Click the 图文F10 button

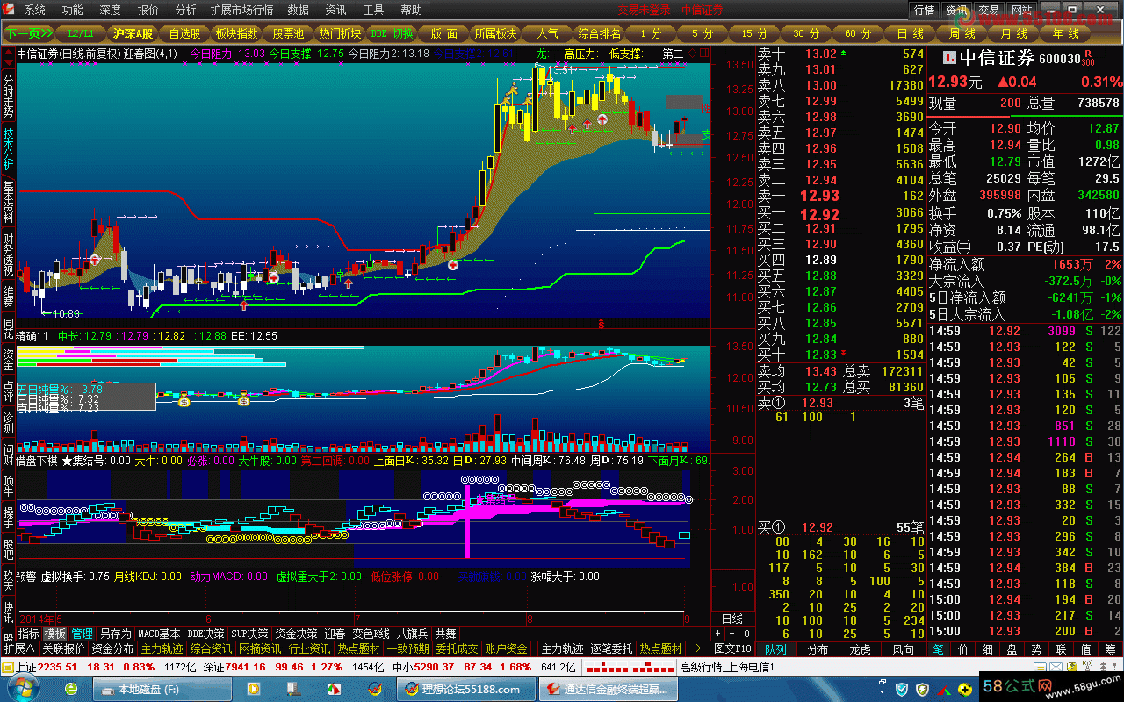pyautogui.click(x=733, y=648)
